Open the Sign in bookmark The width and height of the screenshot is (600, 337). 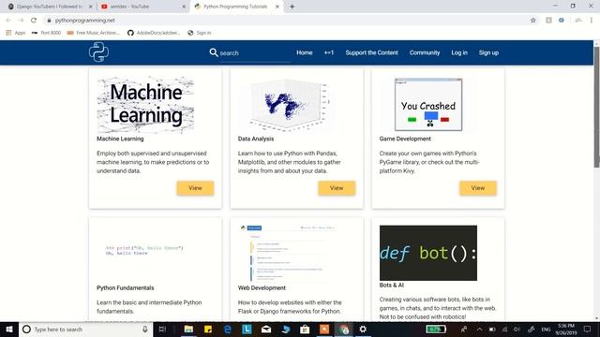tap(200, 33)
